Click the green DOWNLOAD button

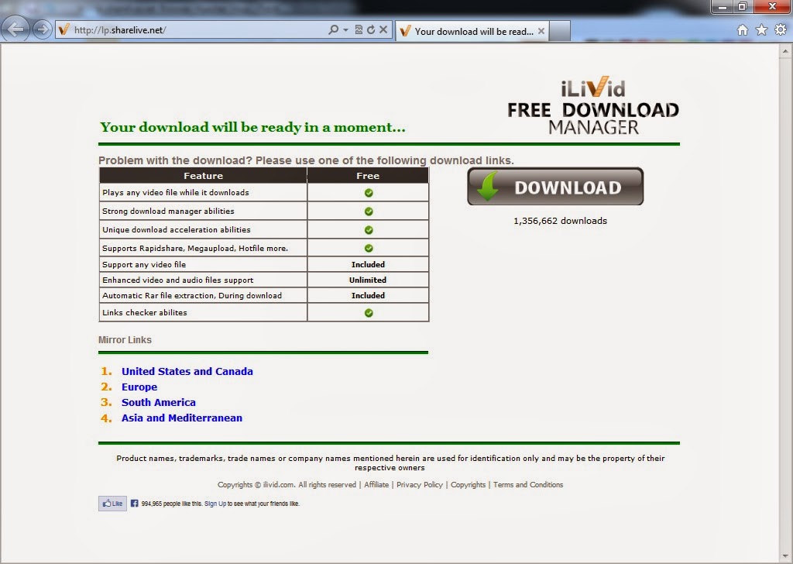[x=554, y=186]
